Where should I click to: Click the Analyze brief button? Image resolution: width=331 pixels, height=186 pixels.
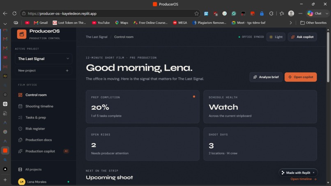point(266,77)
